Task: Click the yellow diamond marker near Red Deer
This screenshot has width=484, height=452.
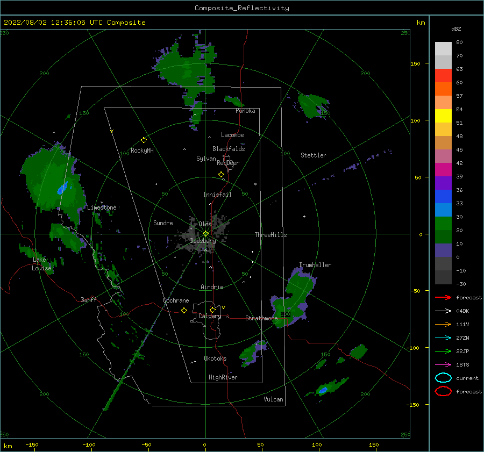Action: pyautogui.click(x=221, y=175)
